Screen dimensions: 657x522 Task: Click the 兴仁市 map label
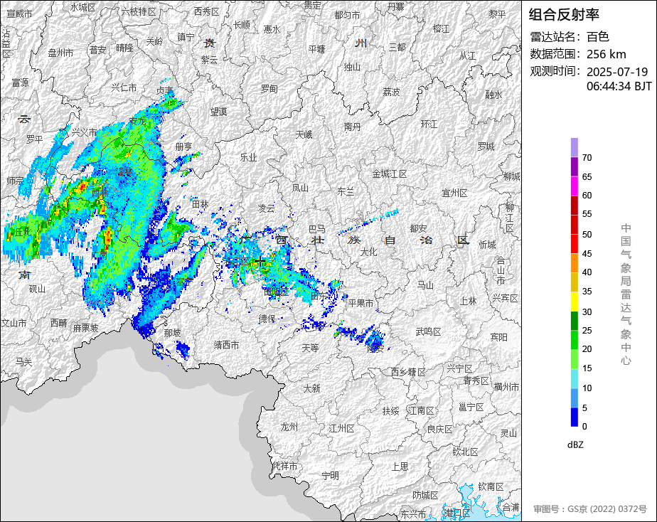(124, 87)
